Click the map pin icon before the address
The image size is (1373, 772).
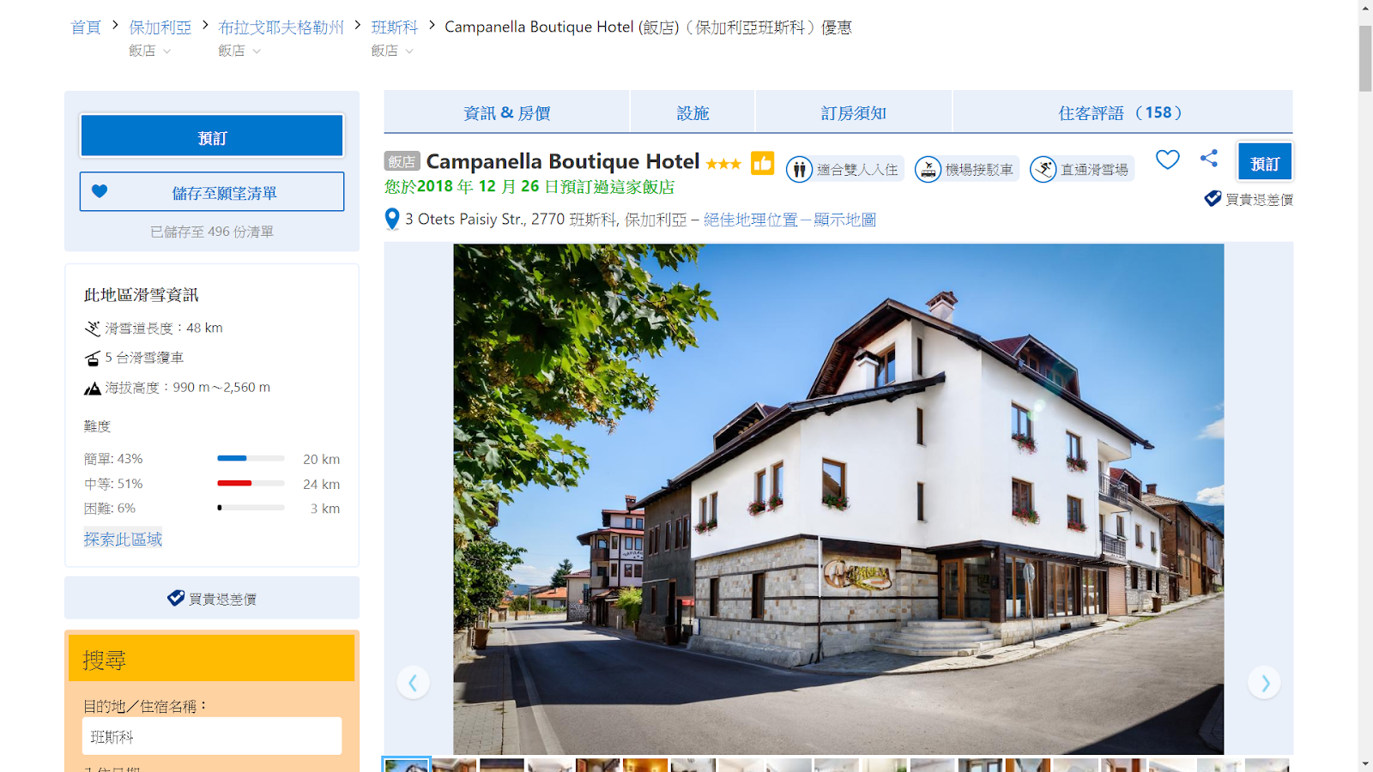click(x=392, y=220)
